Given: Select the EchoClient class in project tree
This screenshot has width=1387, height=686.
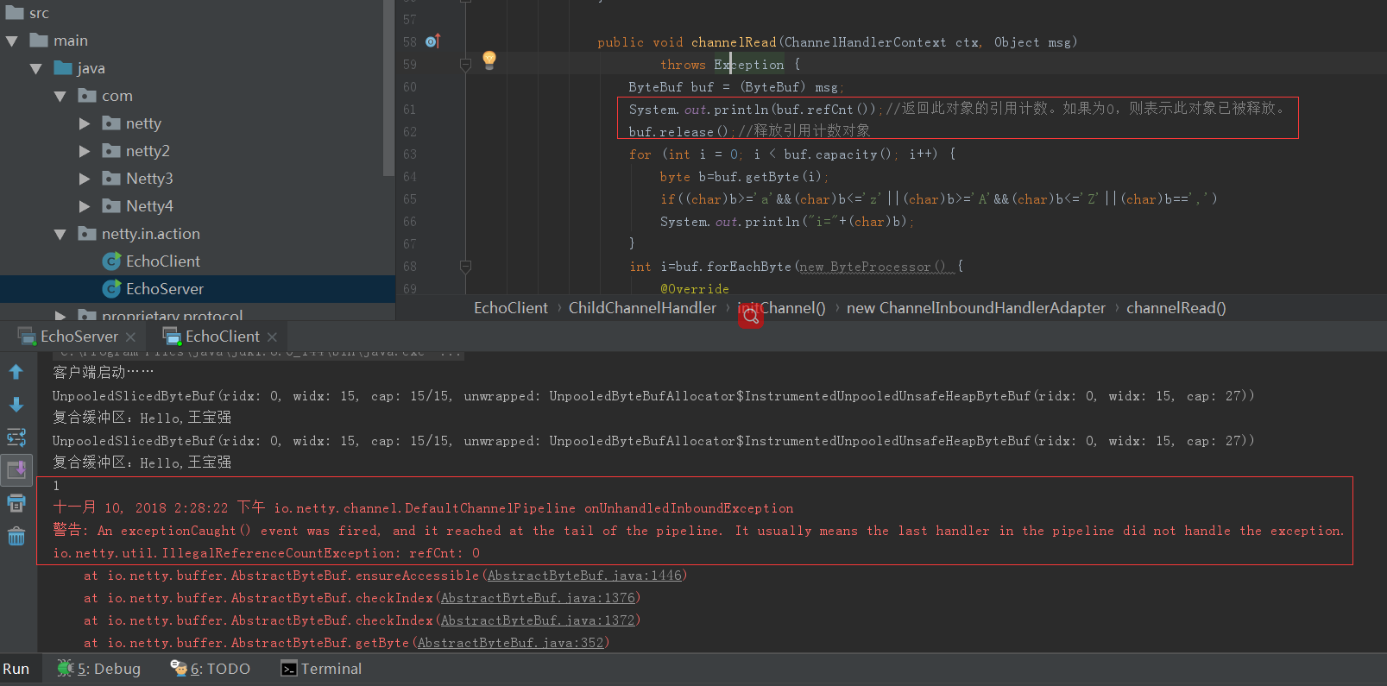Looking at the screenshot, I should pyautogui.click(x=162, y=261).
